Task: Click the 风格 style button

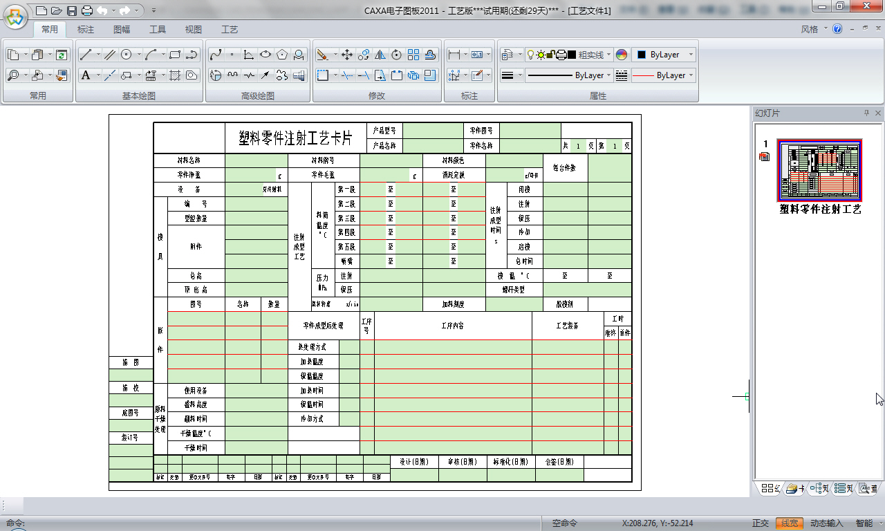Action: click(810, 29)
